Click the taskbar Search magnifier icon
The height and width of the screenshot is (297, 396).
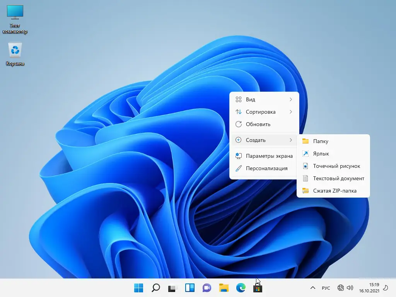(155, 288)
